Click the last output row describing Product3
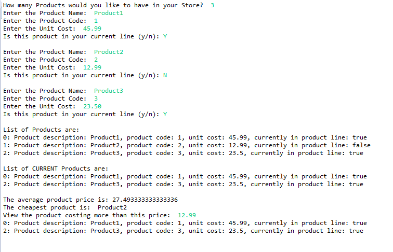This screenshot has height=252, width=393. pos(183,231)
